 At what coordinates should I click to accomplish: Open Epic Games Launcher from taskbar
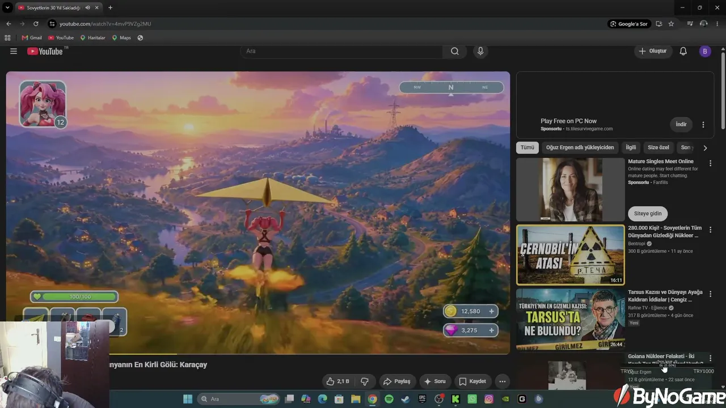click(422, 399)
